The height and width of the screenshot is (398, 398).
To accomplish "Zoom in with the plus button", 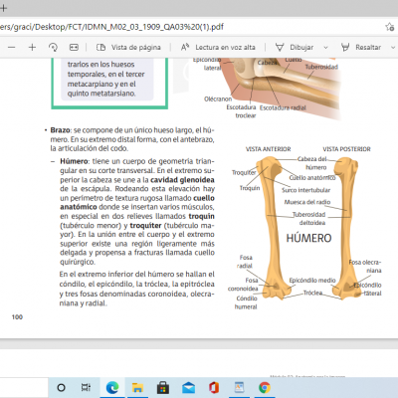I will [x=32, y=48].
